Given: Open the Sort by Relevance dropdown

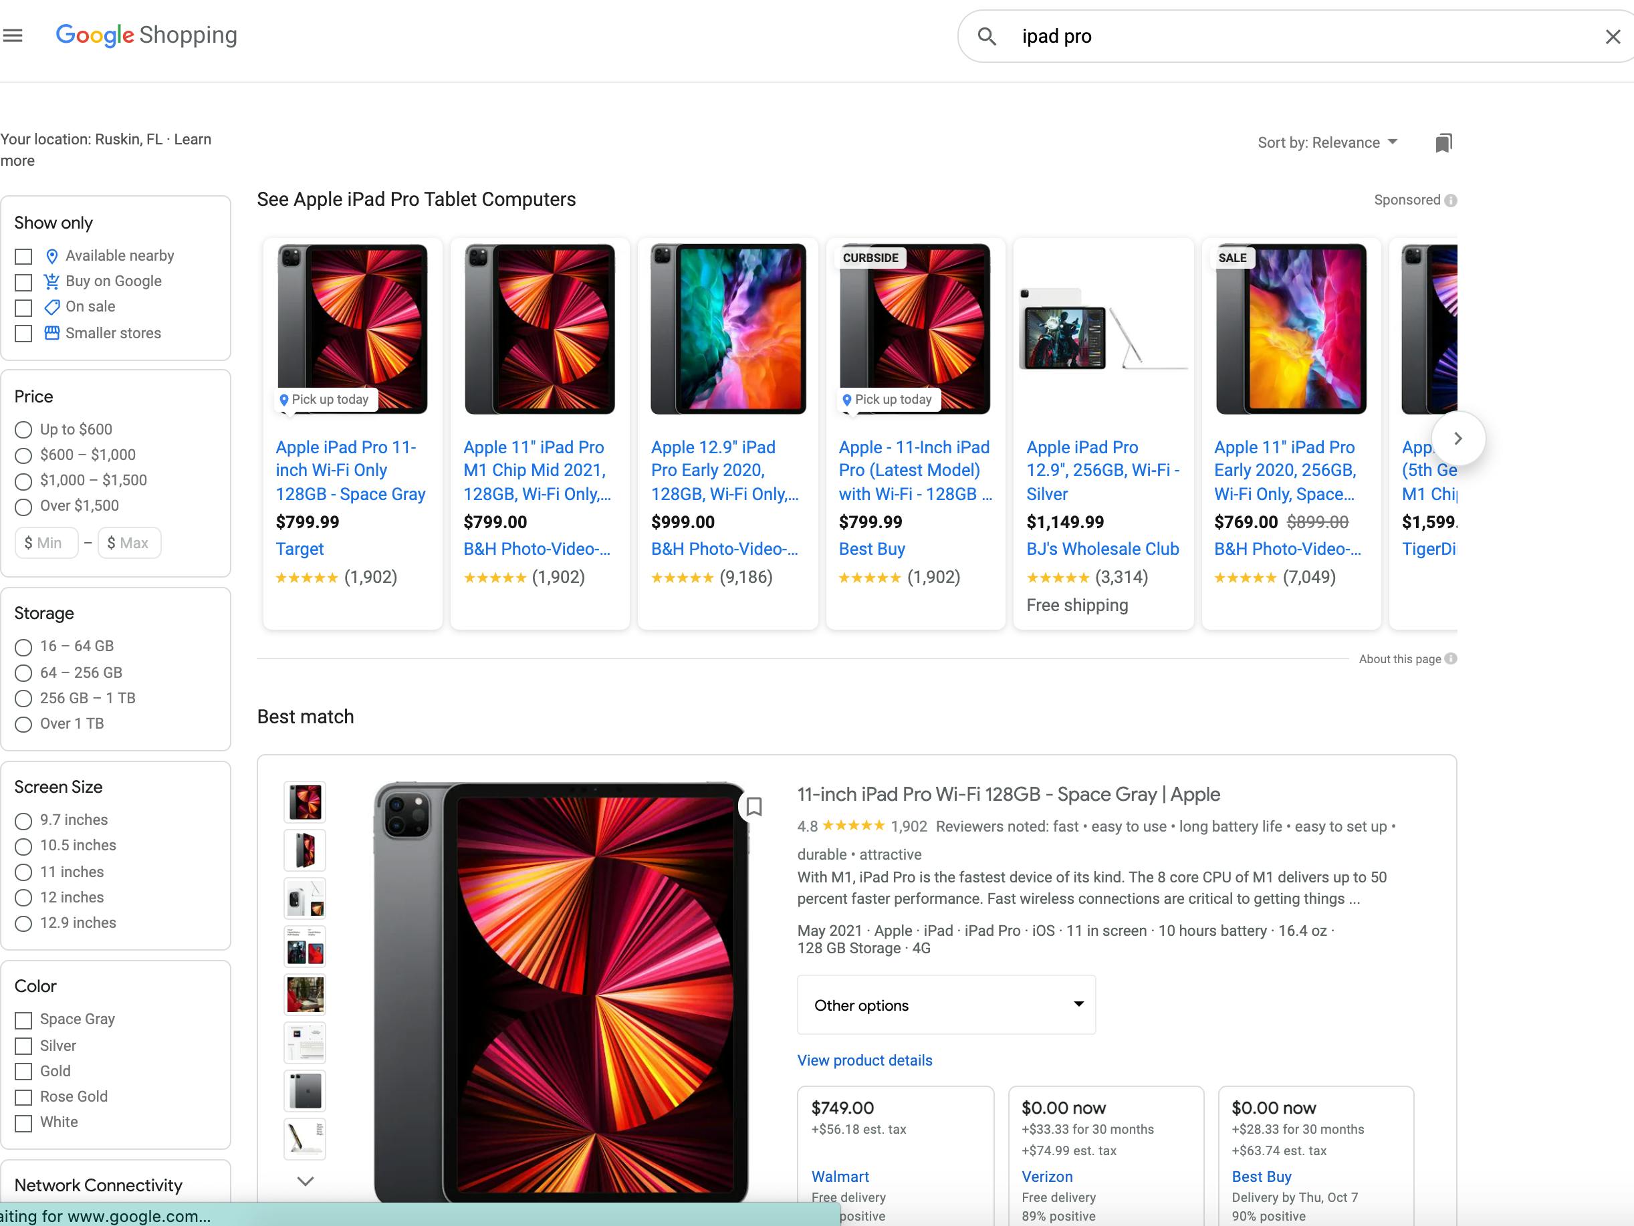Looking at the screenshot, I should point(1326,142).
